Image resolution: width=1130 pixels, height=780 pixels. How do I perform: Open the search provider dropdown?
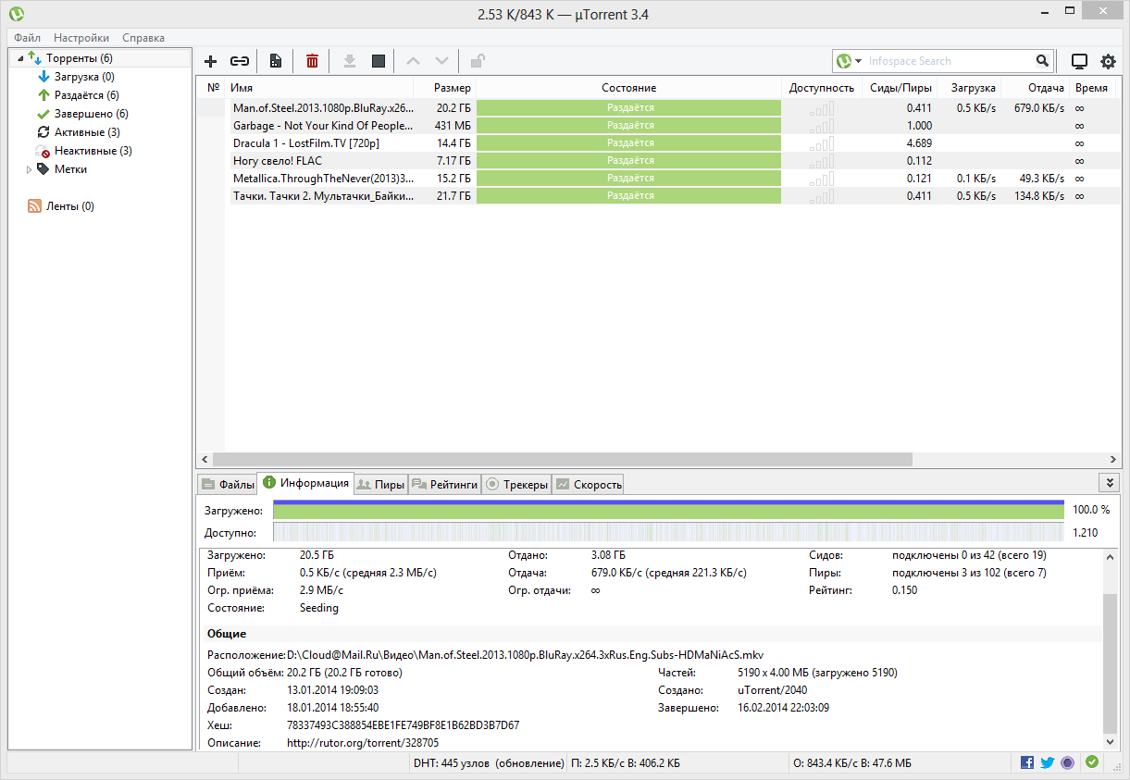tap(858, 61)
